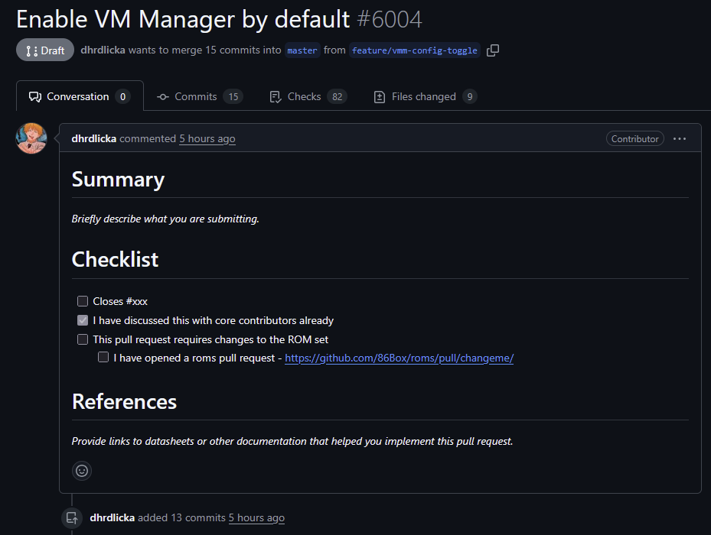Image resolution: width=711 pixels, height=535 pixels.
Task: Click the Draft status badge
Action: point(45,50)
